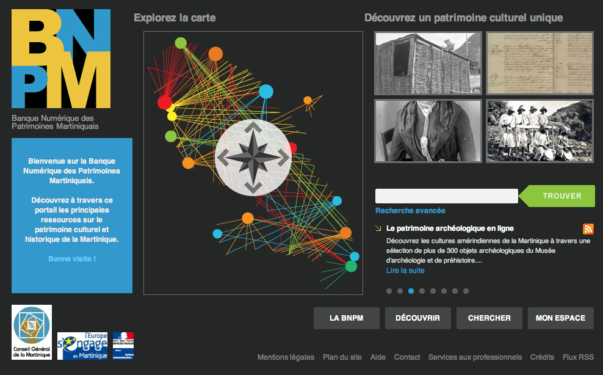Open Services aux professionnels link
Viewport: 603px width, 375px height.
coord(475,357)
